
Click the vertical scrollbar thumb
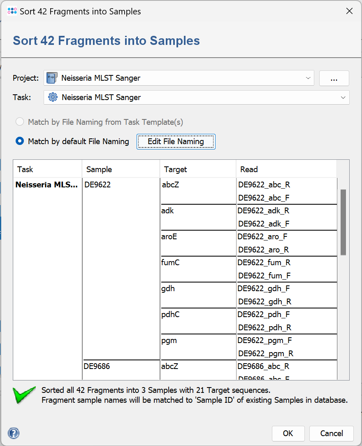[343, 222]
